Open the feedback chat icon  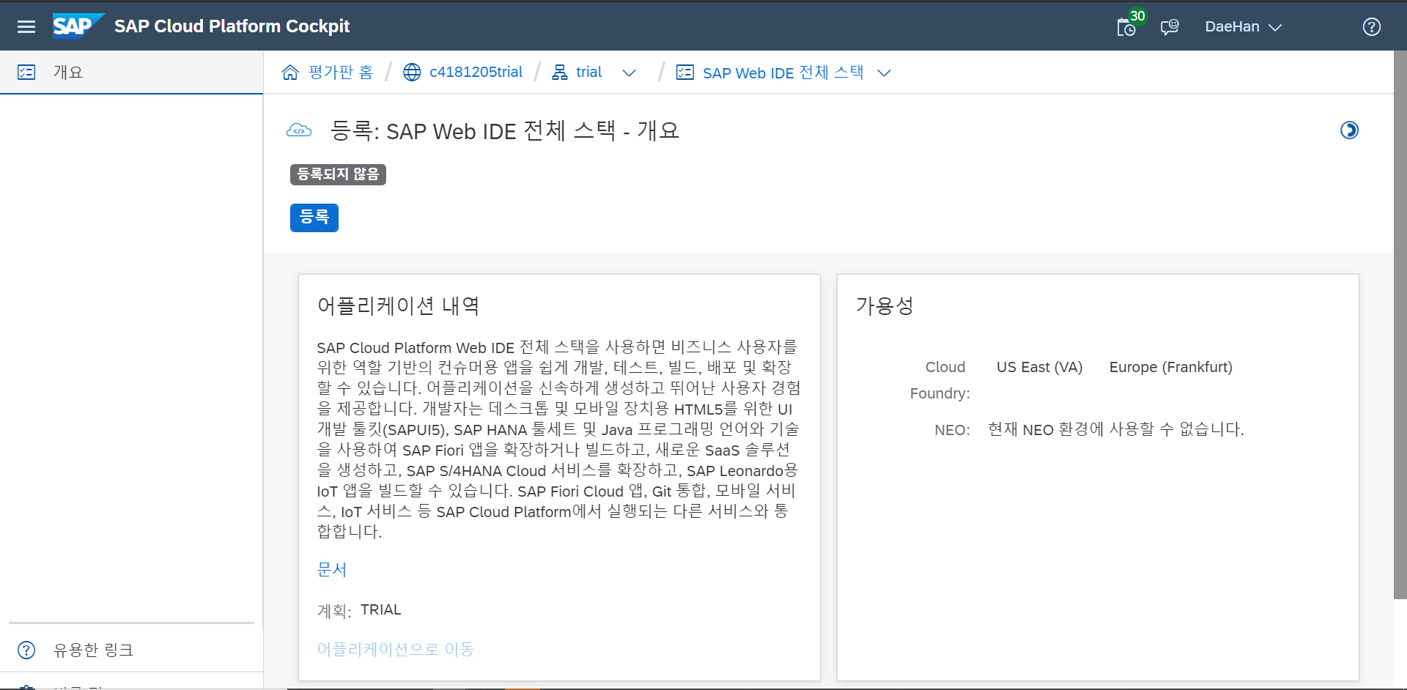pos(1170,27)
